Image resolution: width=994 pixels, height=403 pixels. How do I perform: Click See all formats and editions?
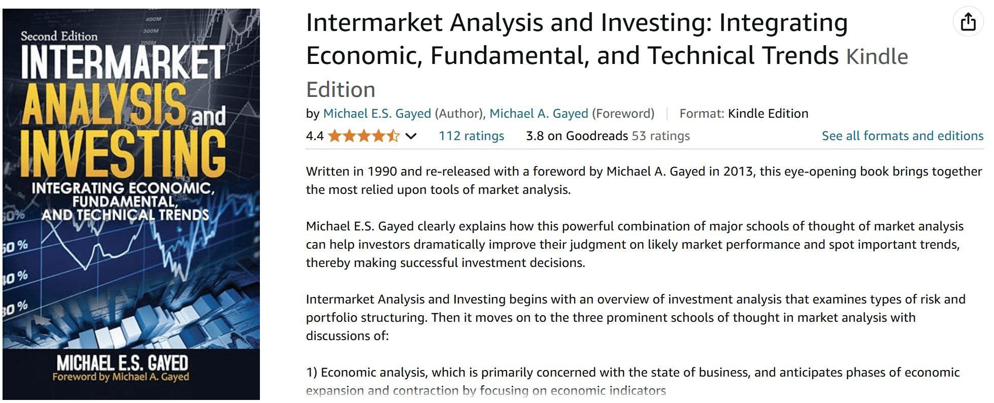[x=902, y=136]
